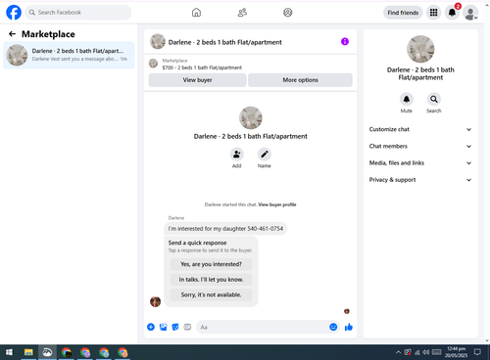Open the account profile avatar menu

tap(470, 13)
